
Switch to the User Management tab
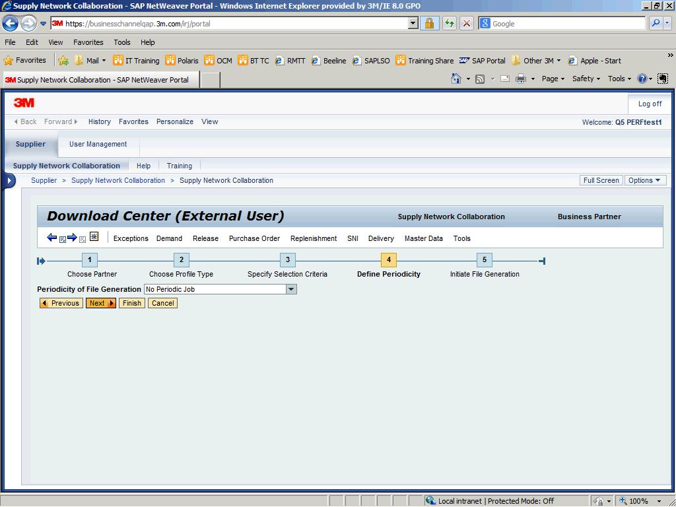(x=98, y=144)
